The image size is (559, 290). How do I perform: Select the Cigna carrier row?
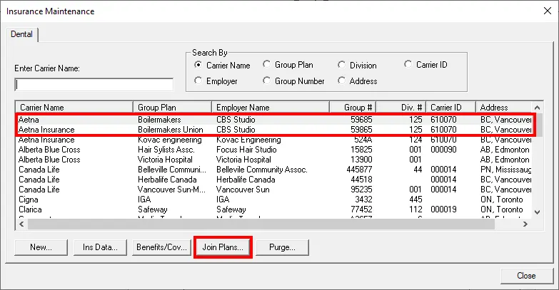pyautogui.click(x=275, y=200)
